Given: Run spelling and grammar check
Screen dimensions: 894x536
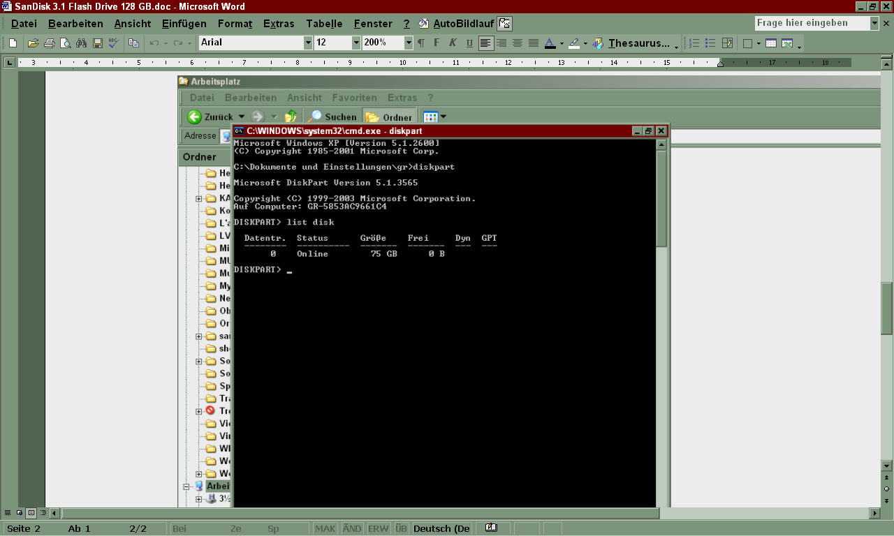Looking at the screenshot, I should 113,43.
